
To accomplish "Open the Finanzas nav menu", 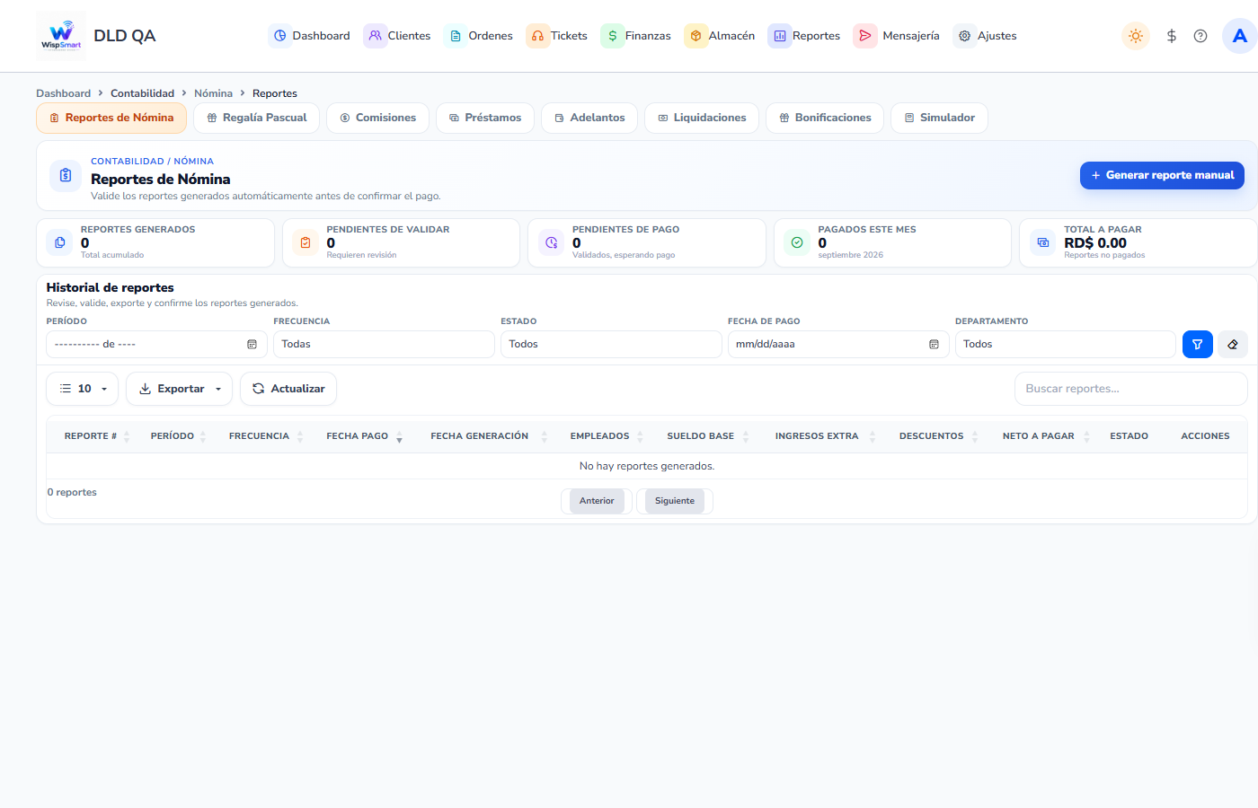I will tap(636, 36).
